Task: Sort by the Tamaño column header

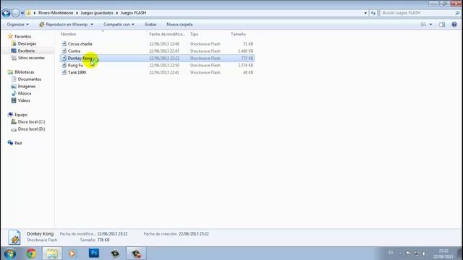Action: (238, 34)
